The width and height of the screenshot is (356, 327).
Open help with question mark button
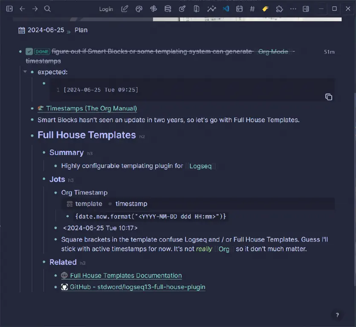(x=337, y=315)
